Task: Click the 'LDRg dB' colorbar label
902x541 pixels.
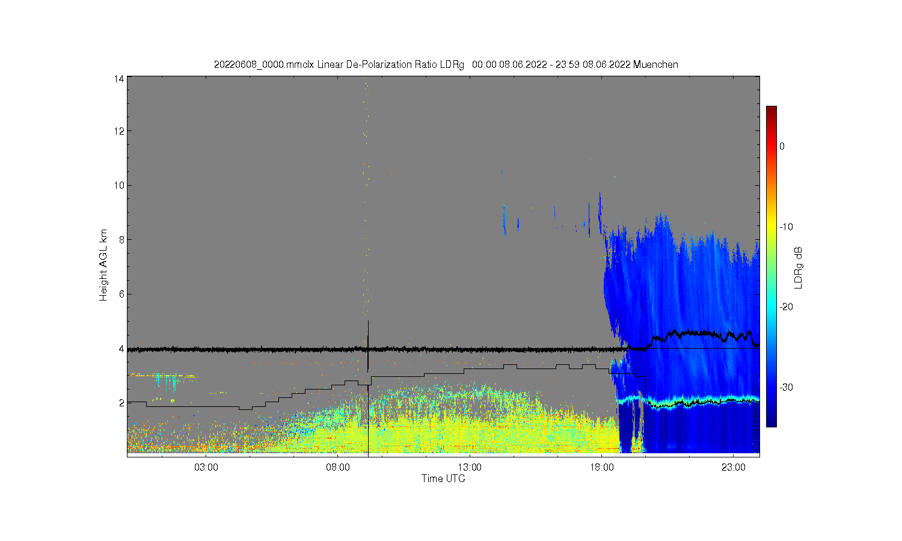Action: pyautogui.click(x=799, y=268)
